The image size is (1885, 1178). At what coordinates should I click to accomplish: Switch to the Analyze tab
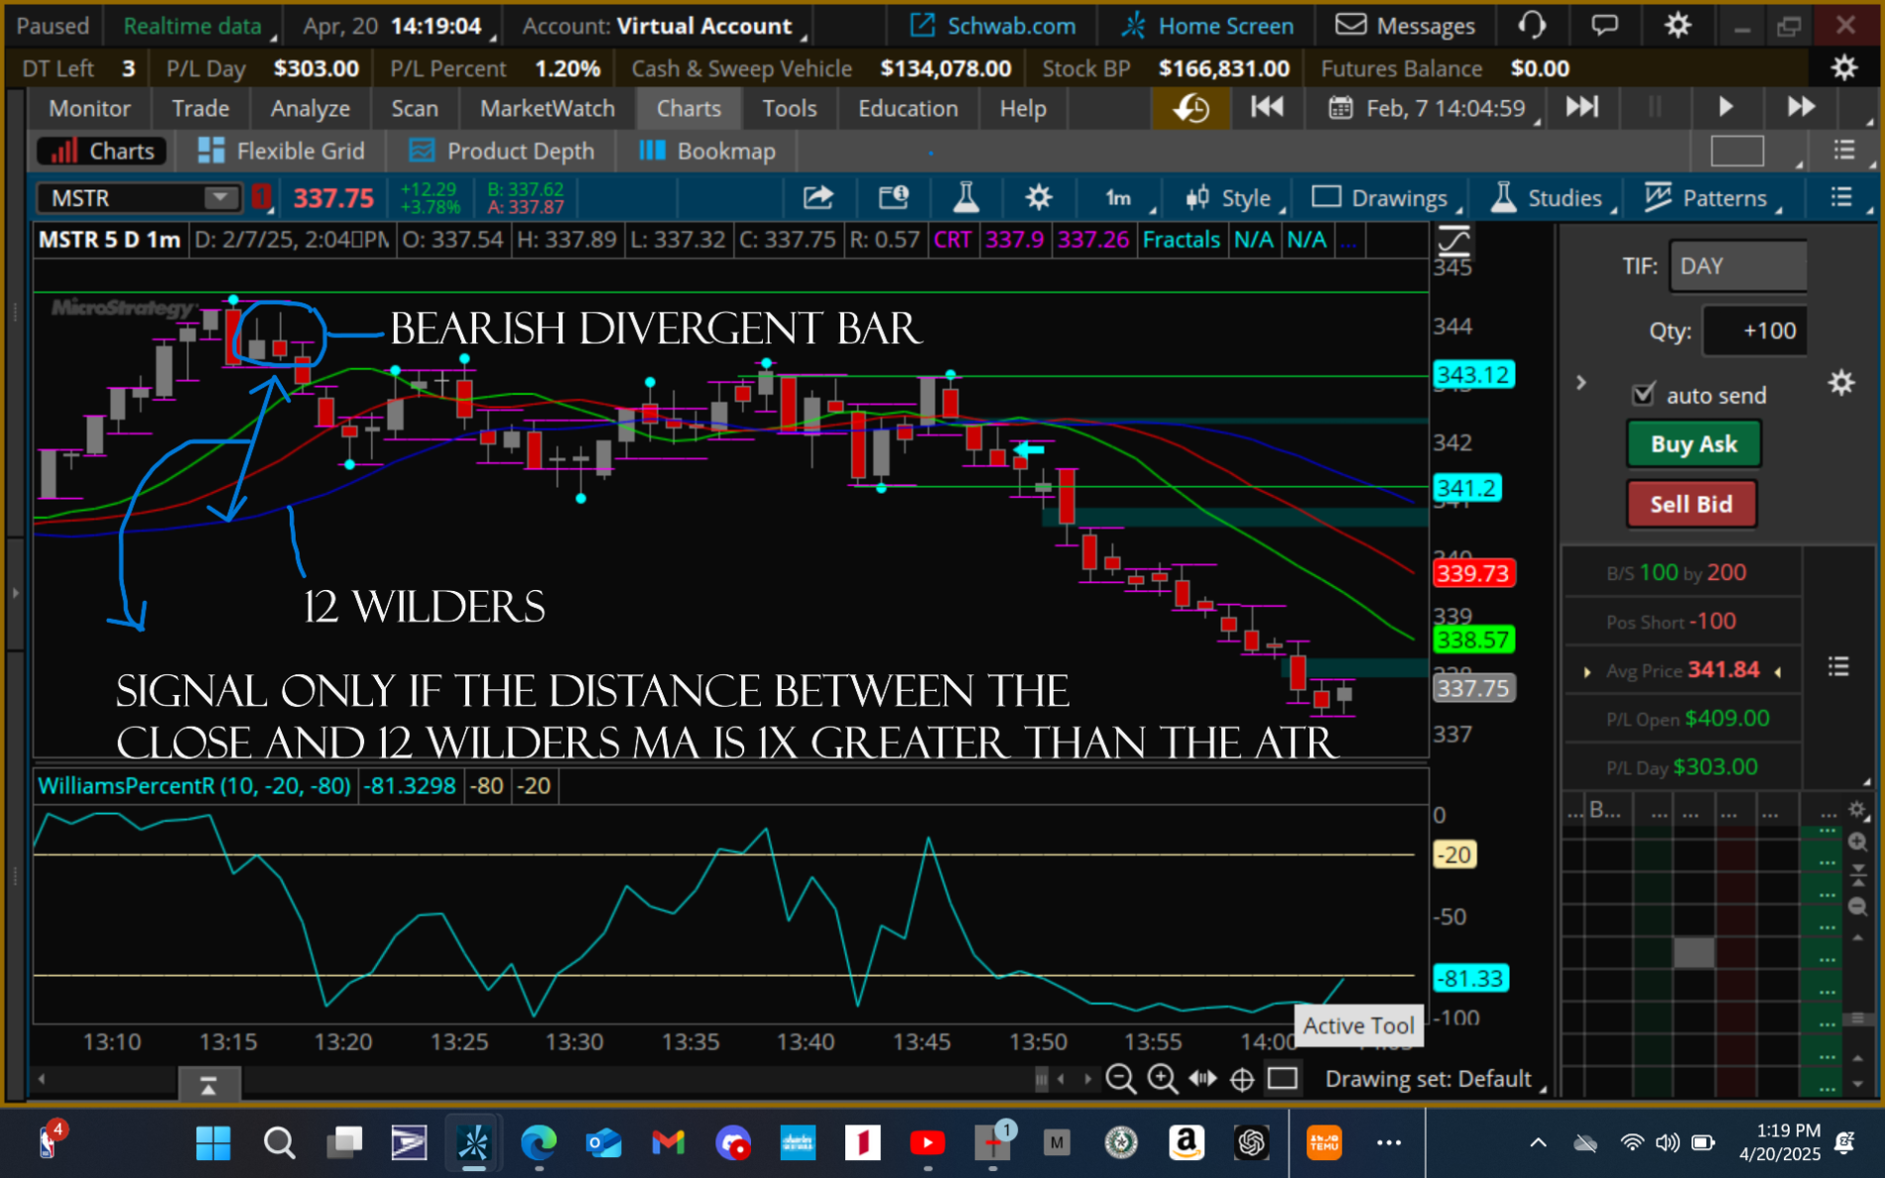pyautogui.click(x=310, y=108)
